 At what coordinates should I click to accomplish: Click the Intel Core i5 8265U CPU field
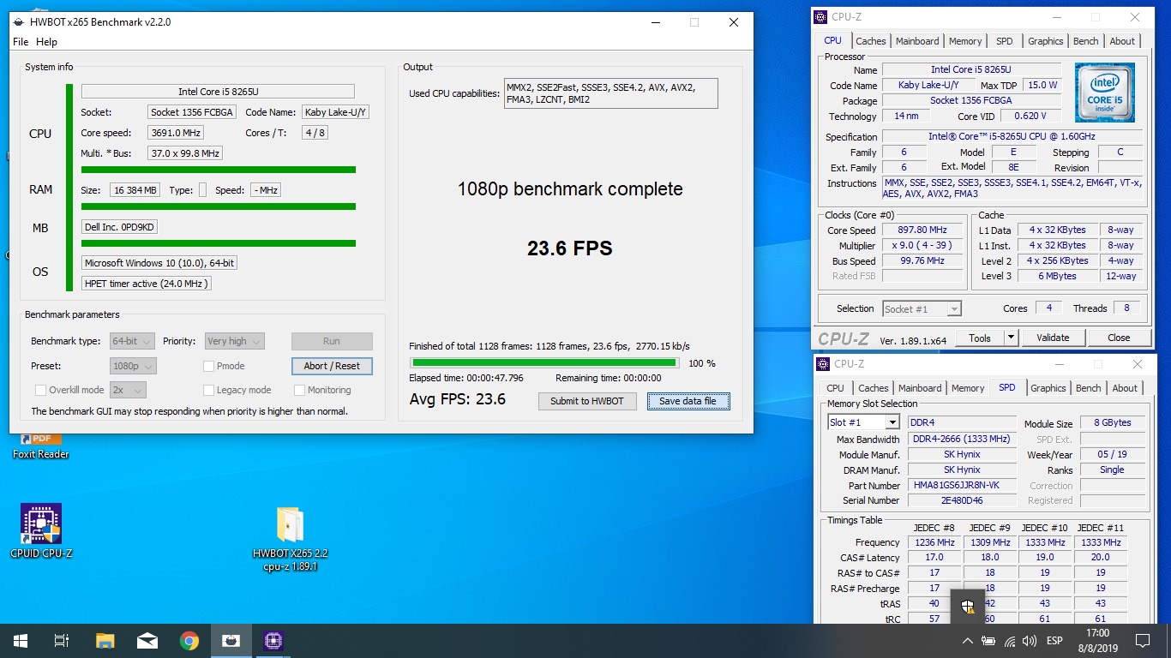pyautogui.click(x=218, y=92)
